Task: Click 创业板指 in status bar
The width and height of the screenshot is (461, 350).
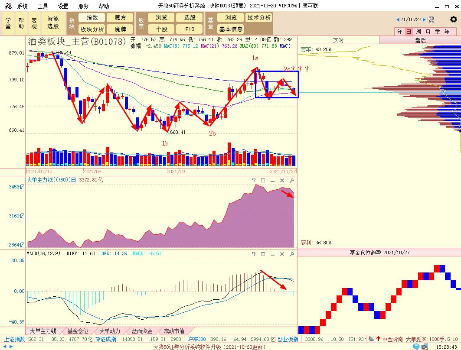Action: [288, 339]
